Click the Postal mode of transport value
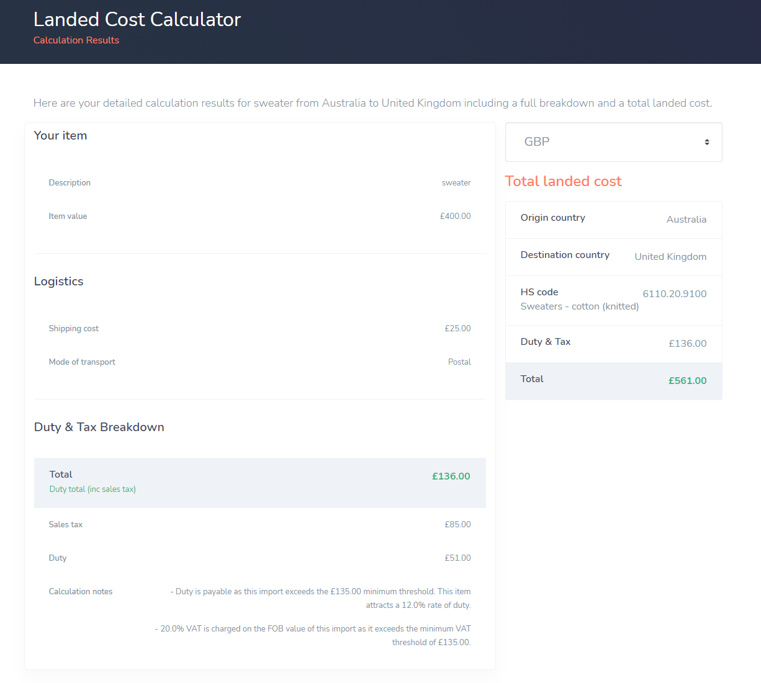Screen dimensions: 761x683 [459, 362]
